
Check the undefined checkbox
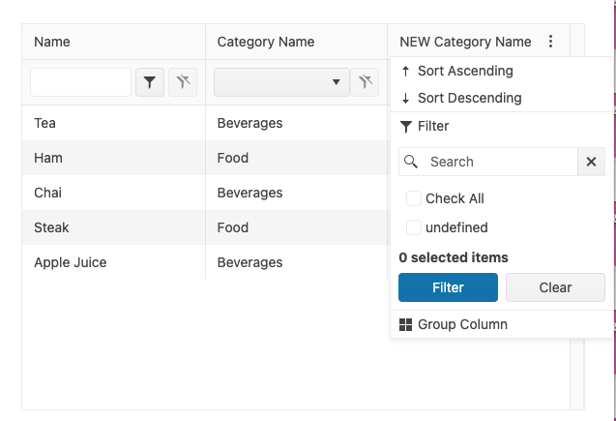point(414,227)
